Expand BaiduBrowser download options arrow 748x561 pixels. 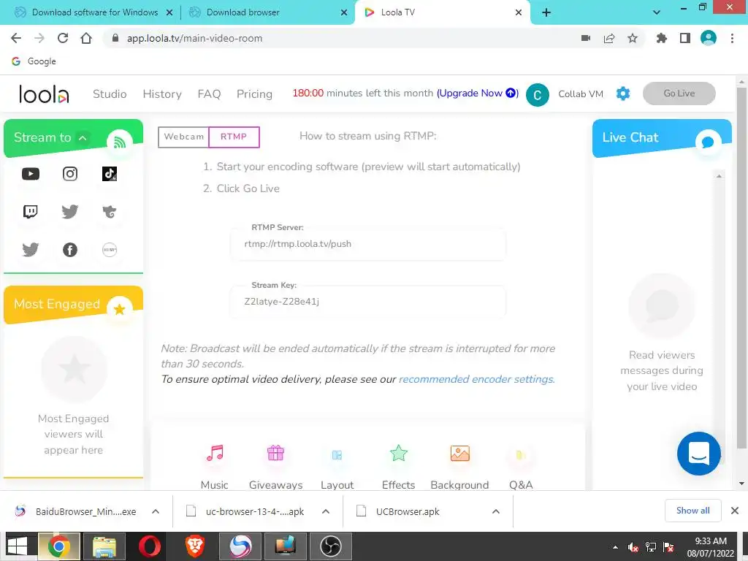click(x=156, y=511)
